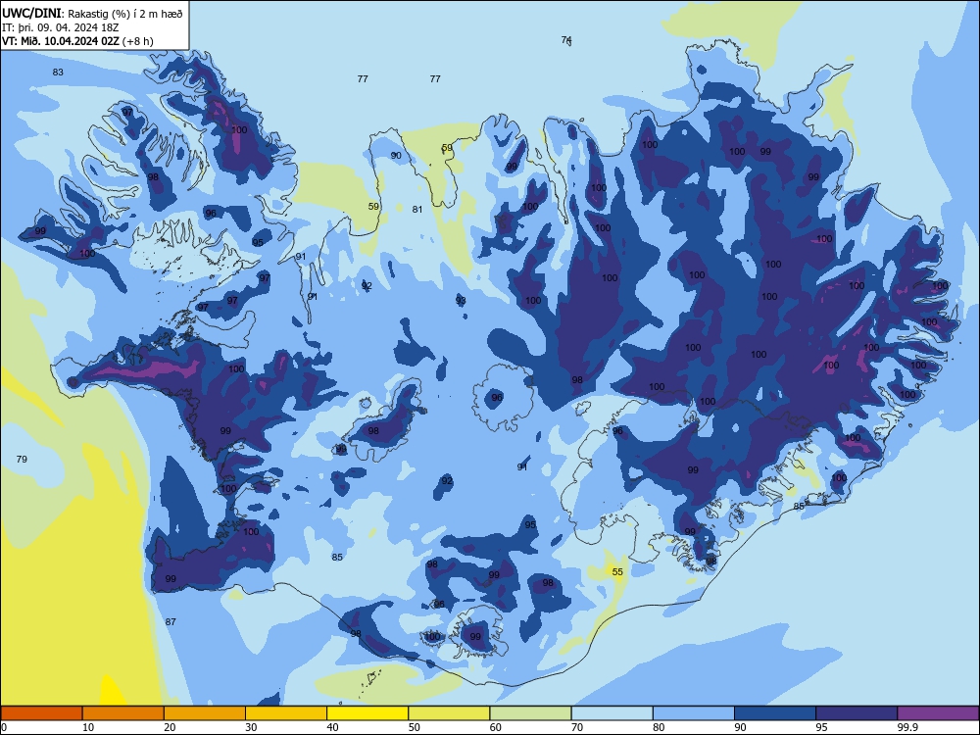Click the dark navy 95–99.9 legend band
The width and height of the screenshot is (980, 735).
click(857, 713)
